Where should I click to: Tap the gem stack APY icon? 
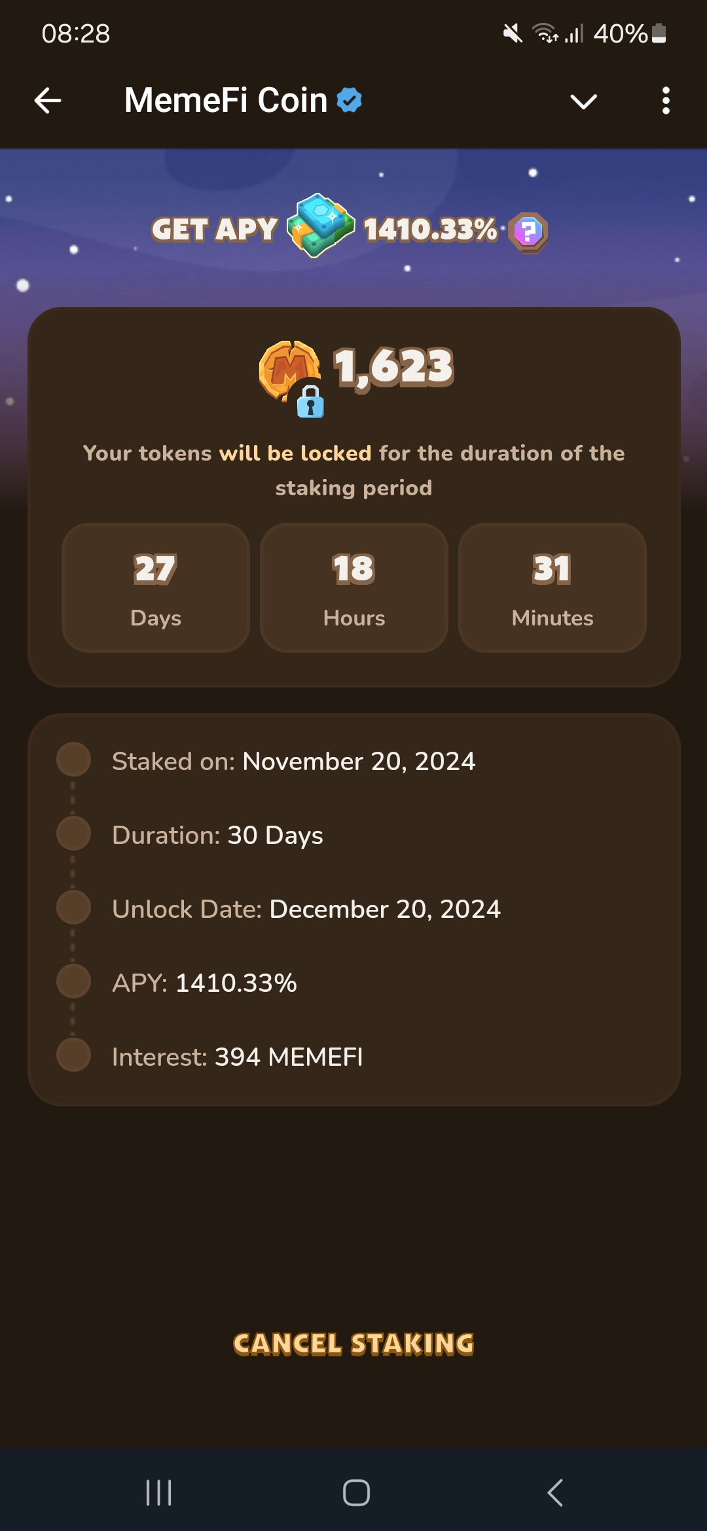pos(321,226)
